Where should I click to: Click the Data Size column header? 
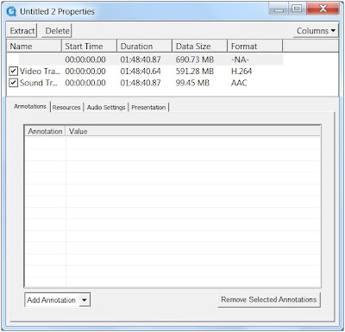pyautogui.click(x=200, y=47)
